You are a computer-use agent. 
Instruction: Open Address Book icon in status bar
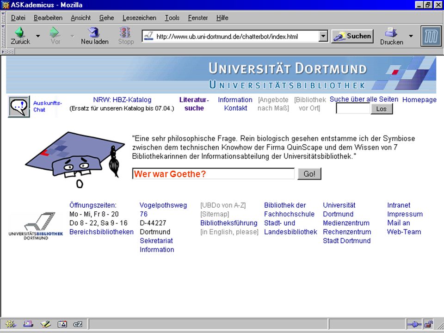point(62,324)
